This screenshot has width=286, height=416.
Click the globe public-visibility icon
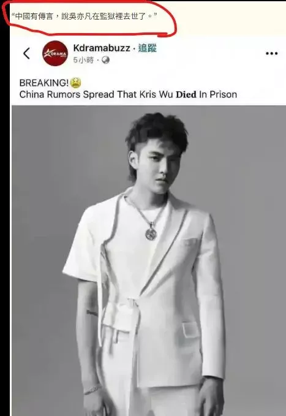click(105, 60)
